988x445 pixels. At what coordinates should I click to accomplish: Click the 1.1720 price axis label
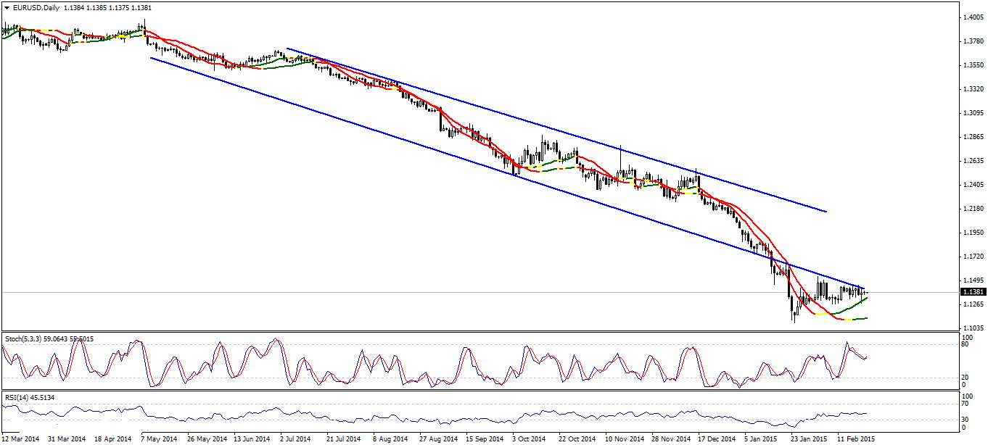pos(972,256)
